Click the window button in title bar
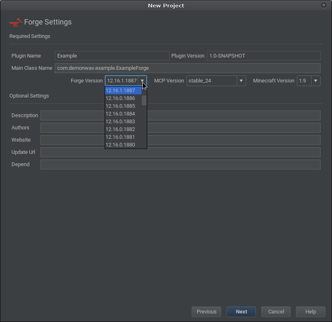Image resolution: width=332 pixels, height=322 pixels. point(324,5)
